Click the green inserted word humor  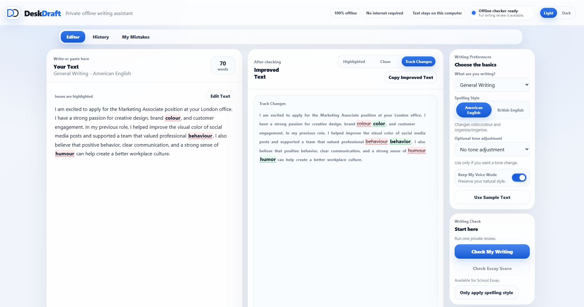268,159
